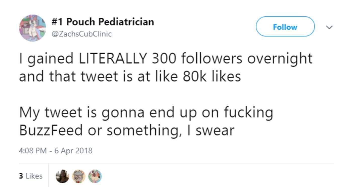The image size is (352, 187).
Task: Open the 4:08 PM - 6 Apr 2018 timestamp
Action: click(56, 151)
